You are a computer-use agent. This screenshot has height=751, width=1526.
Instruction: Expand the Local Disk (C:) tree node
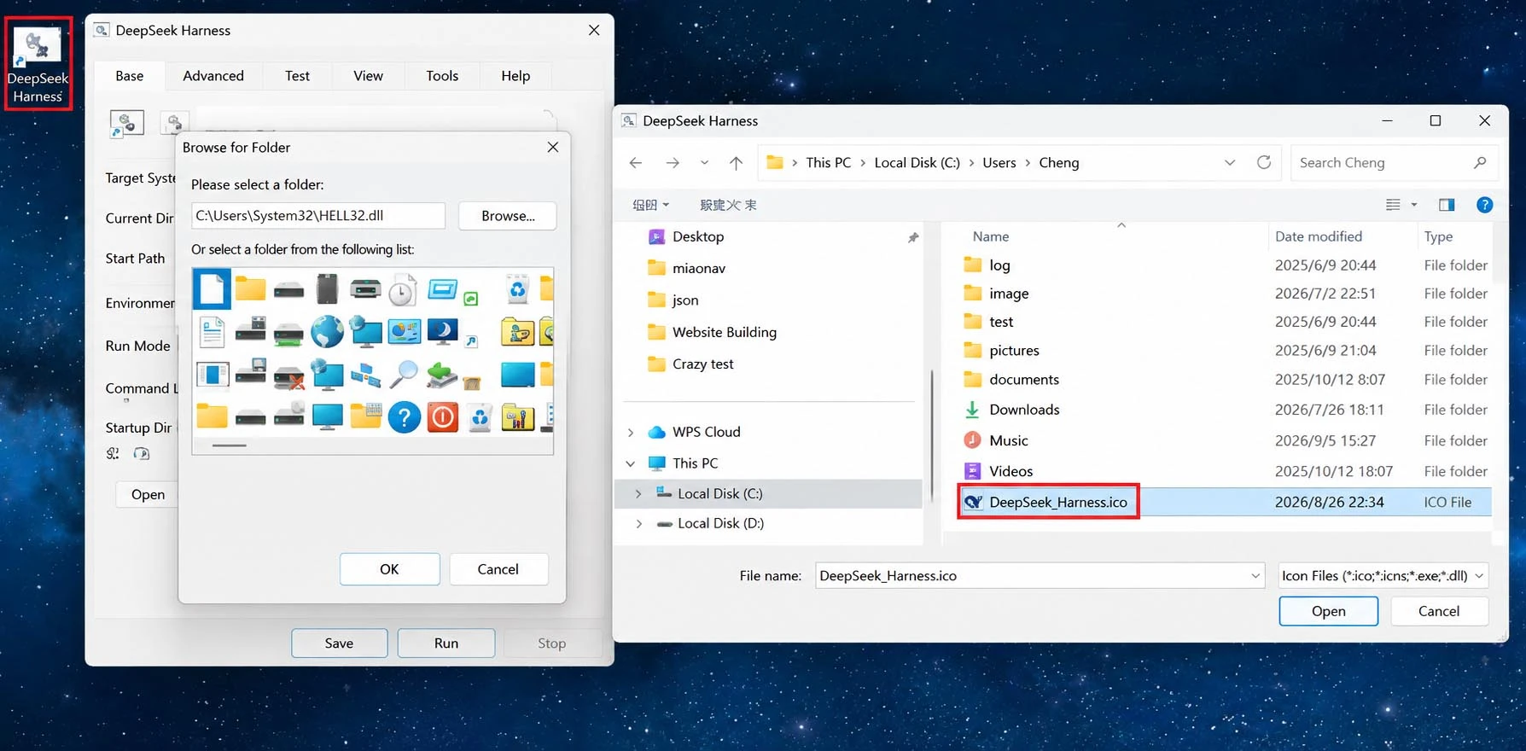coord(638,494)
